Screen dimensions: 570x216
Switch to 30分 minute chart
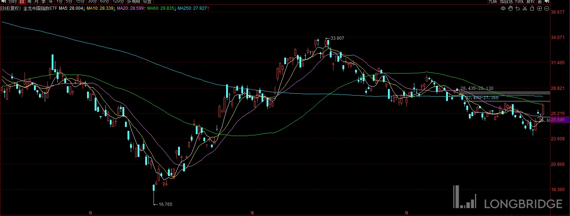(x=92, y=1)
